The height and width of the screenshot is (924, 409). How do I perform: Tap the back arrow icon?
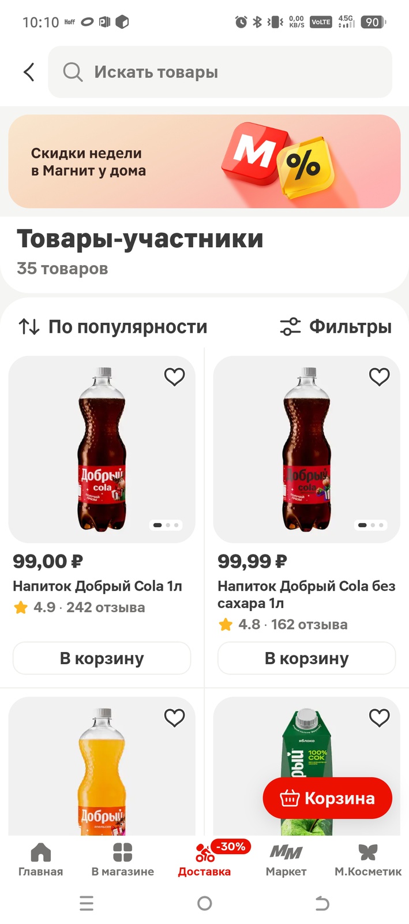click(29, 72)
